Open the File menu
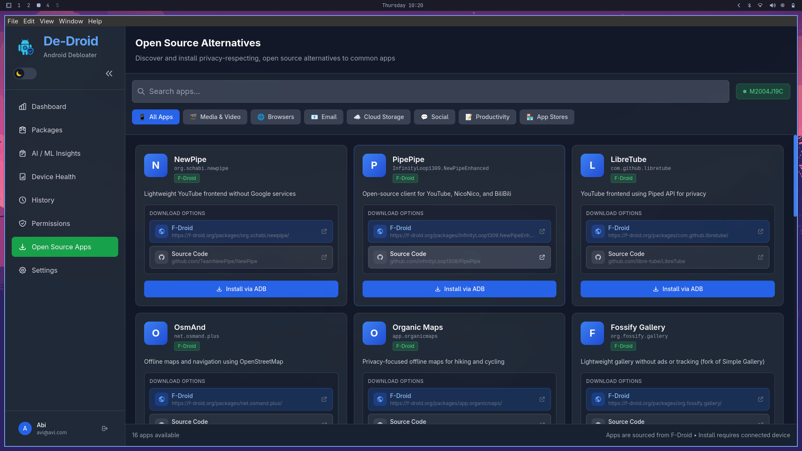This screenshot has height=451, width=802. (x=13, y=21)
